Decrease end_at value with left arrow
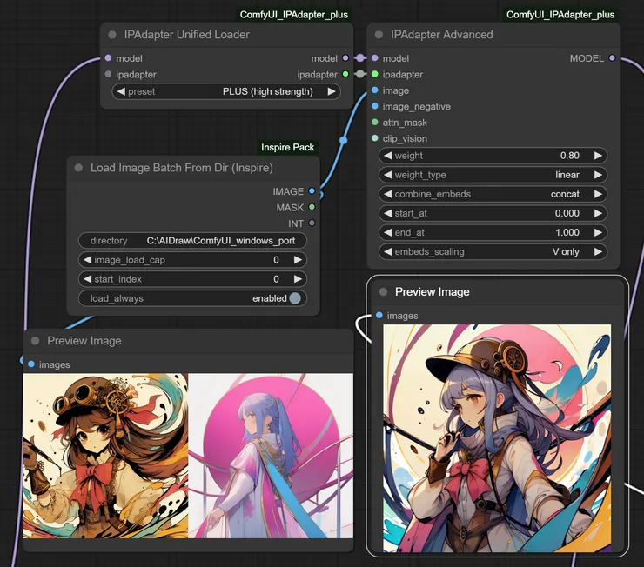644x567 pixels. [388, 232]
